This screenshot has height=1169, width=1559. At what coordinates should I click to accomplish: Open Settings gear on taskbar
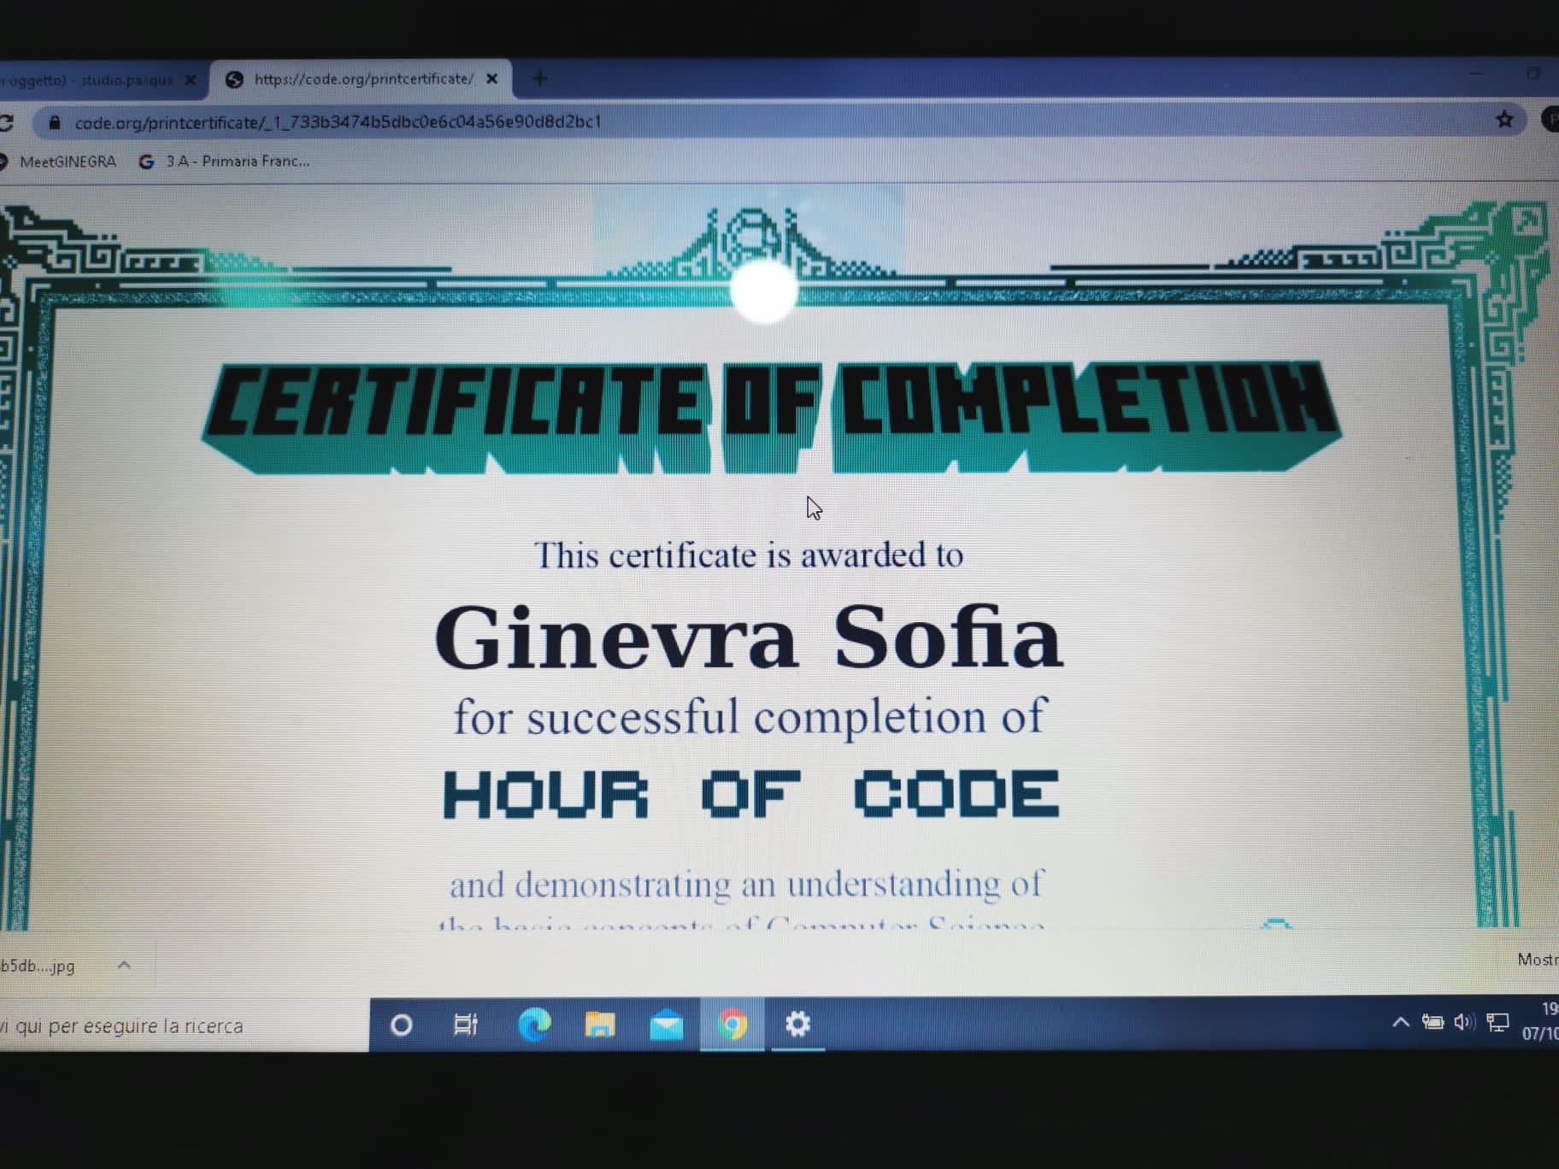point(797,1023)
